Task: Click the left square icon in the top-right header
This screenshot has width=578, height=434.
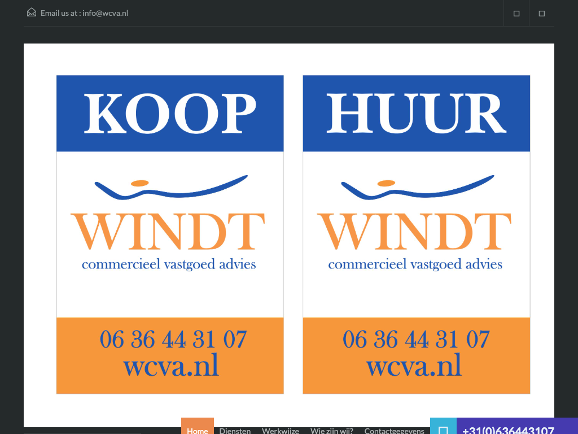Action: click(x=516, y=14)
